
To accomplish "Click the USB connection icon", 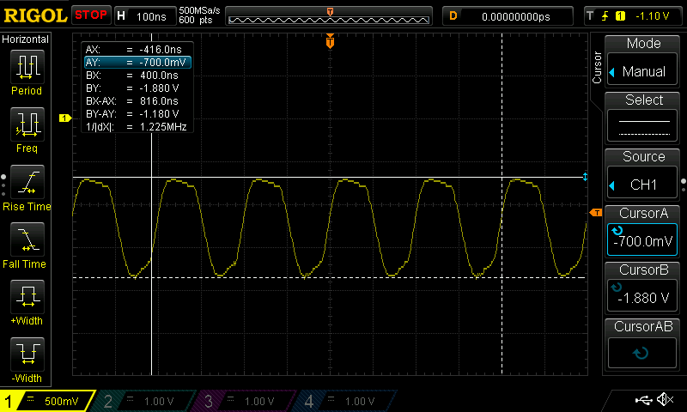I will pyautogui.click(x=642, y=400).
